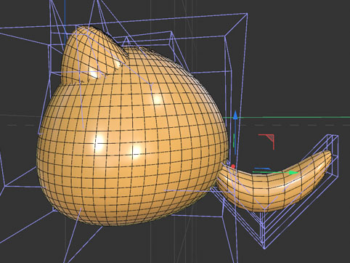350x263 pixels.
Task: Grab the green horizontal axis arrow handle
Action: 294,173
